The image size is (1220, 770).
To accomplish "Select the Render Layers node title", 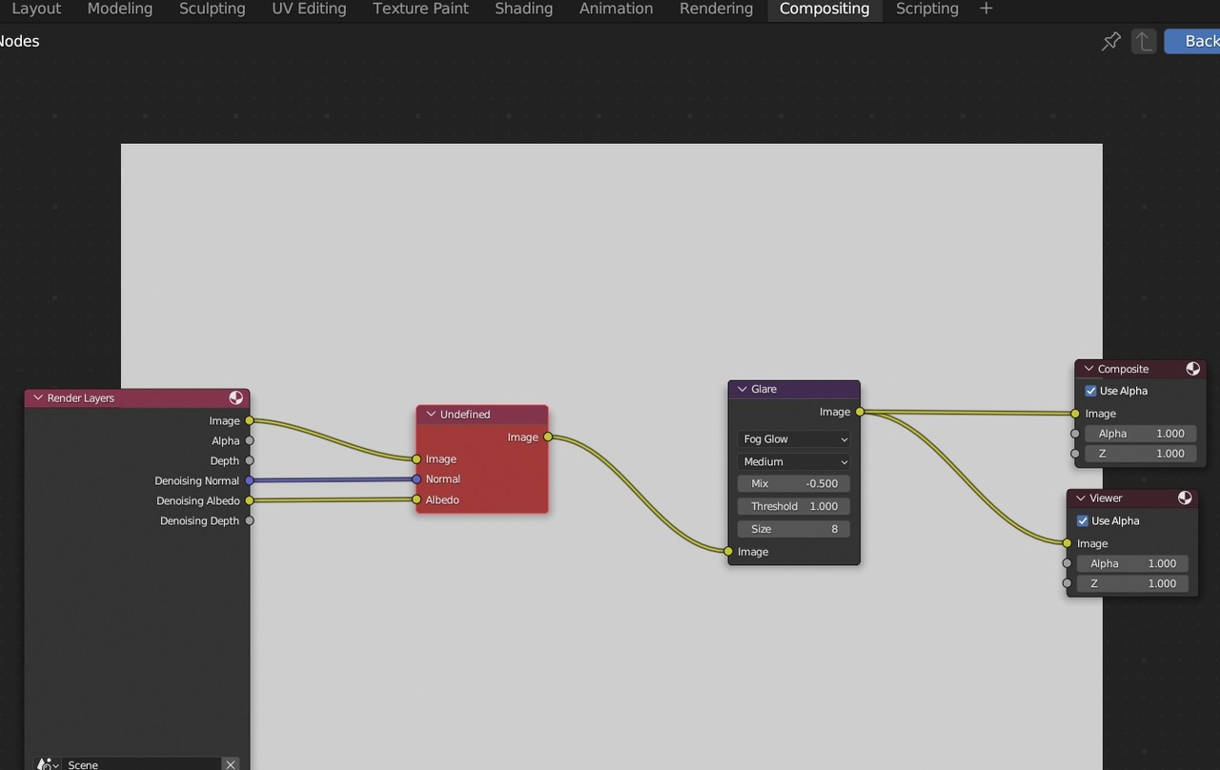I will [81, 398].
